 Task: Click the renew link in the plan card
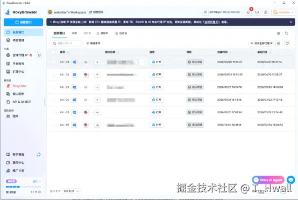tap(37, 181)
